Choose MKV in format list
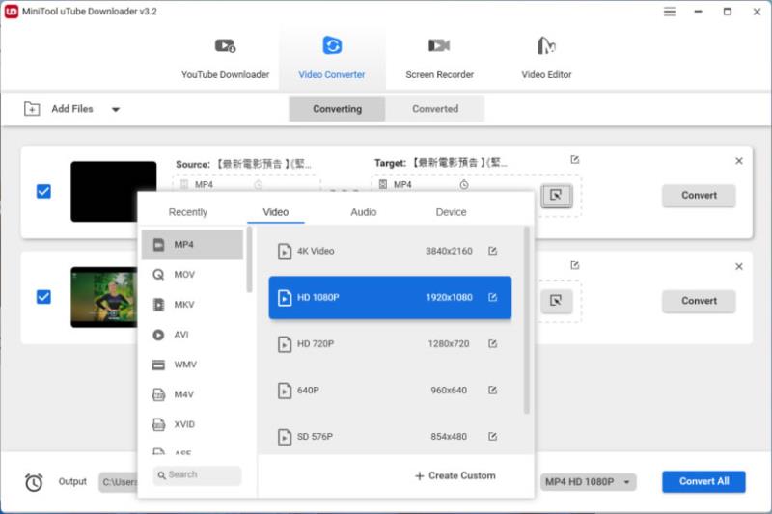Screen dimensions: 772x514 tap(192, 305)
